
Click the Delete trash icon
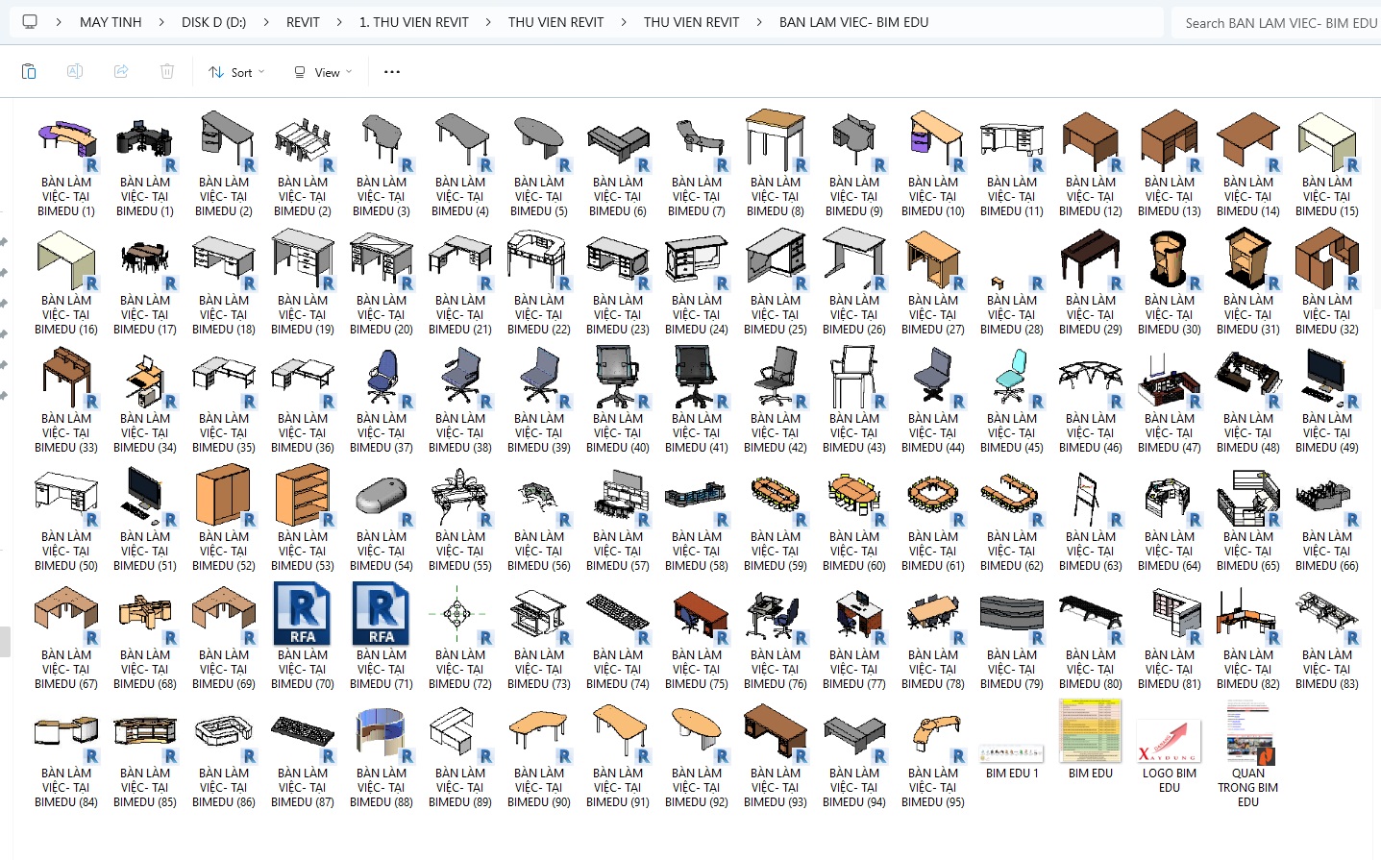[167, 72]
